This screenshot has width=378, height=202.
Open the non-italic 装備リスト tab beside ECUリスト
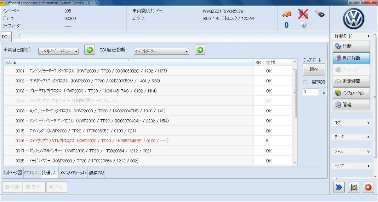point(50,173)
